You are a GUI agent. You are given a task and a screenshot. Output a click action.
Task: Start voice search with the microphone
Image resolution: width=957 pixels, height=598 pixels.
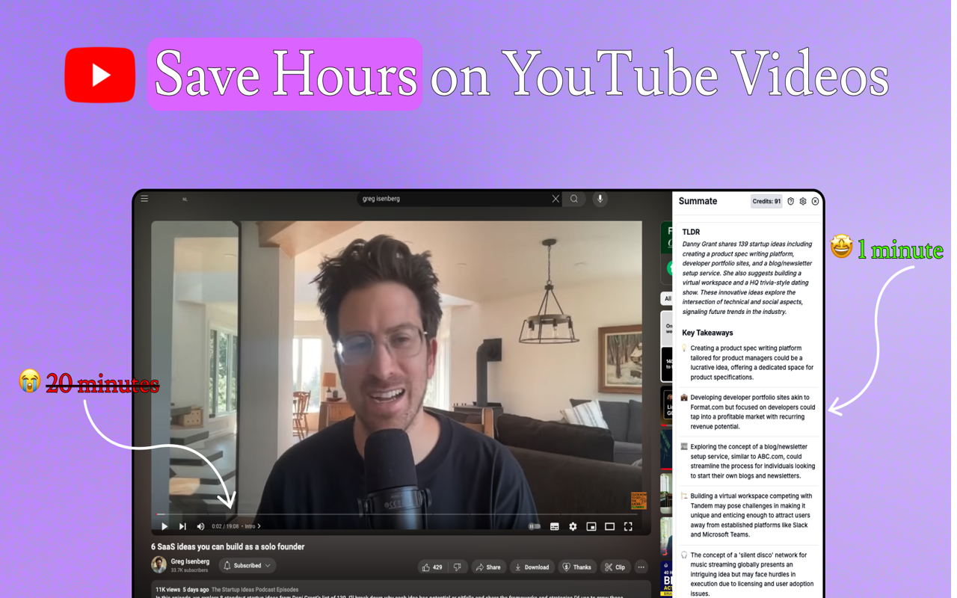(x=600, y=199)
